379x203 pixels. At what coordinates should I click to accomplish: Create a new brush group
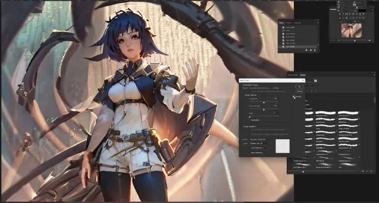click(x=363, y=171)
